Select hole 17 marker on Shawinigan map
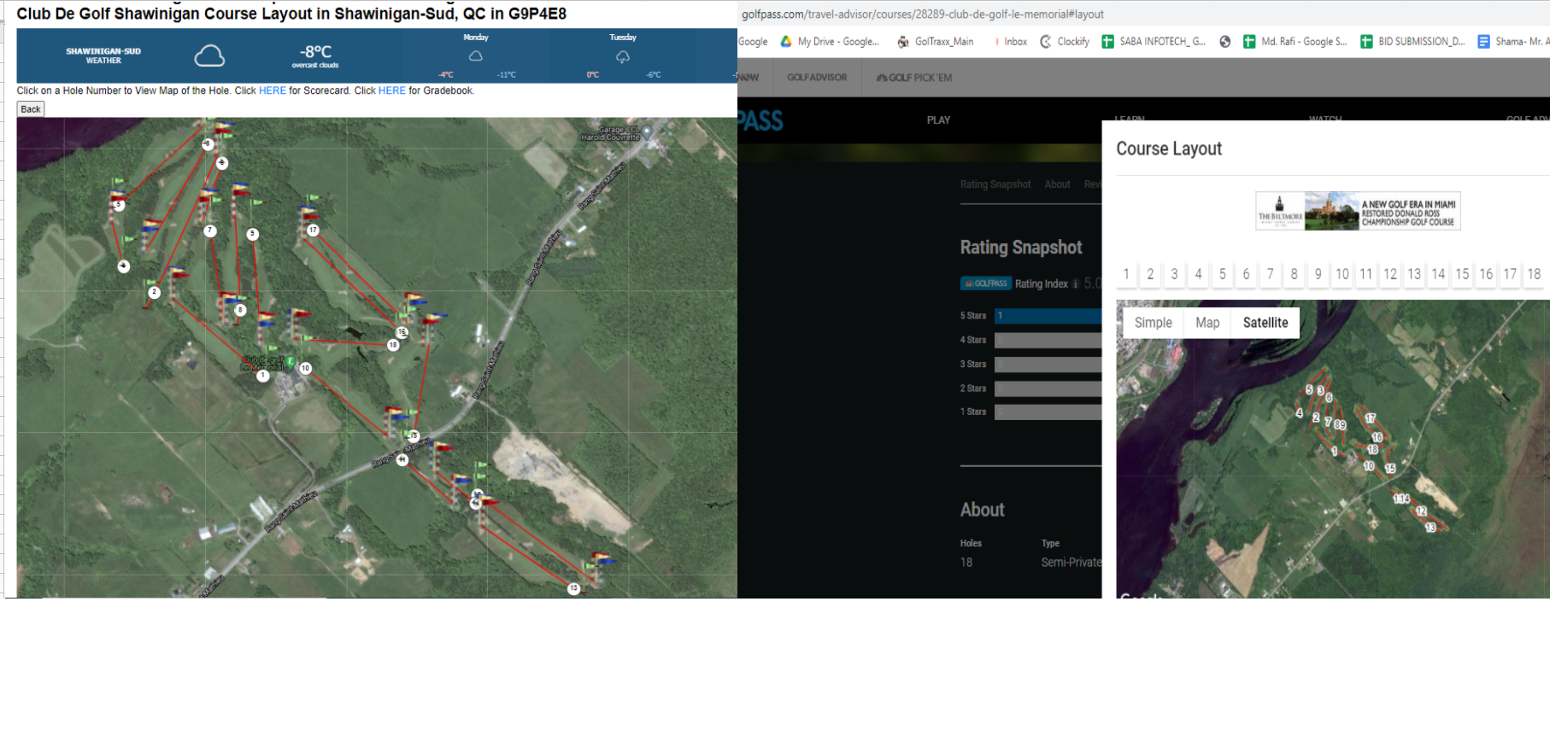Viewport: 1550px width, 730px height. point(313,230)
